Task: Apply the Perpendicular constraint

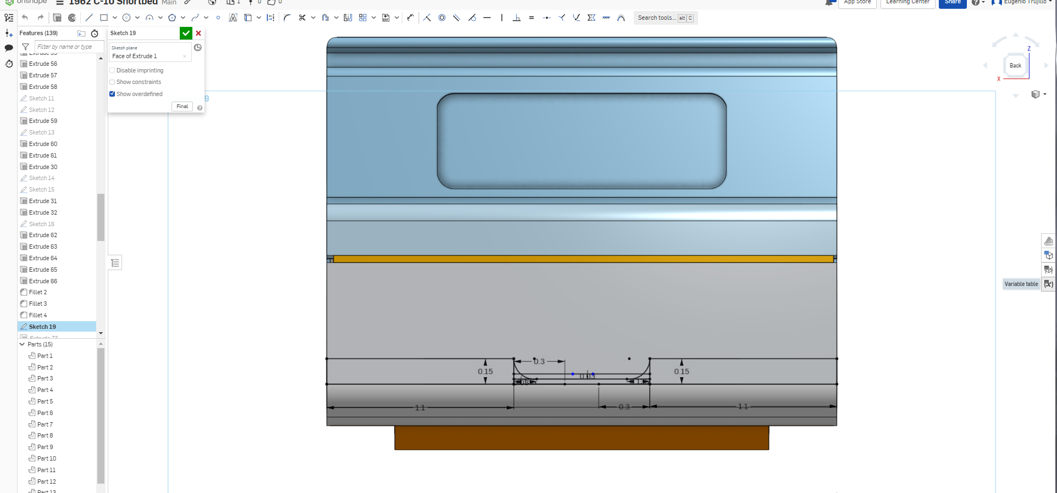Action: point(517,18)
